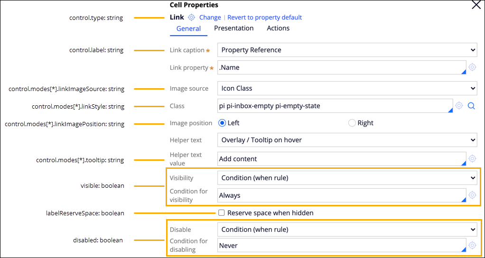Click the Change link
The image size is (485, 258).
(210, 18)
